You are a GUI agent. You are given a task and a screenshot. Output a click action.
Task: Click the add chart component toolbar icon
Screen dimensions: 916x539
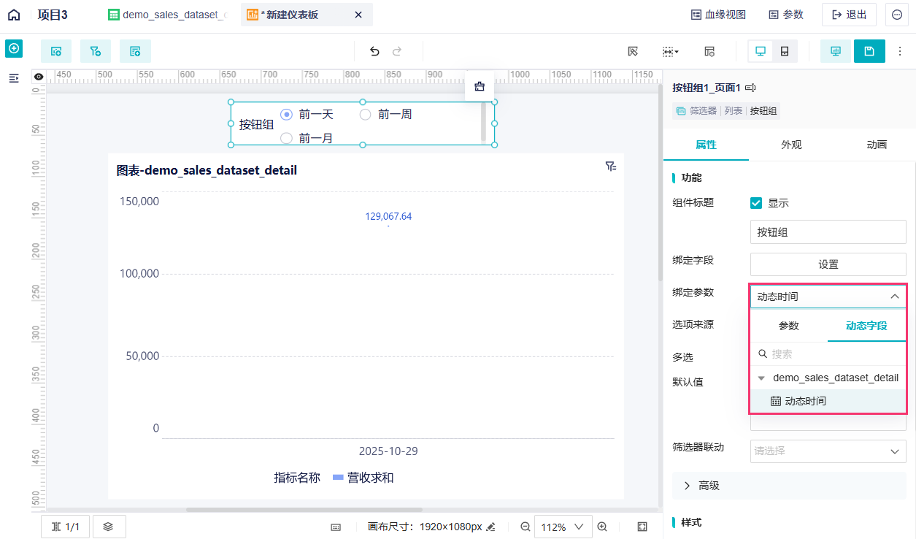56,51
